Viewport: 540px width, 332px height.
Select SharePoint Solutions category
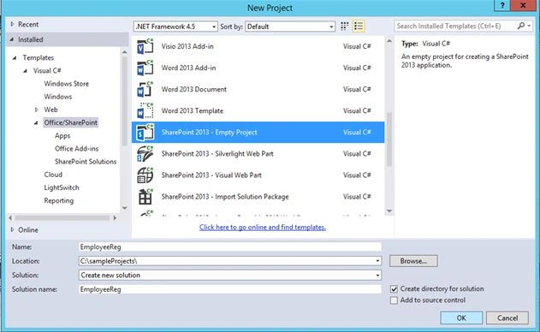pos(86,162)
